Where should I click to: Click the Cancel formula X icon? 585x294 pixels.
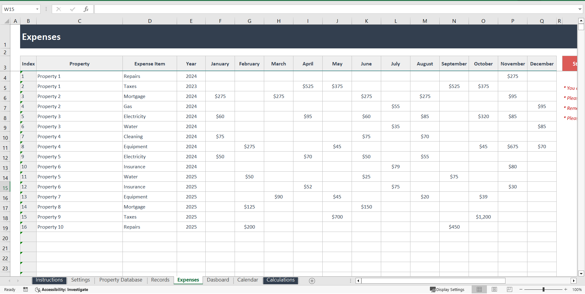pos(58,9)
